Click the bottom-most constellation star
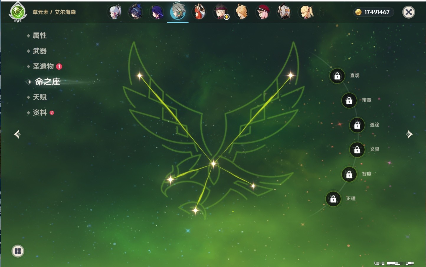The width and height of the screenshot is (426, 267). tap(195, 210)
